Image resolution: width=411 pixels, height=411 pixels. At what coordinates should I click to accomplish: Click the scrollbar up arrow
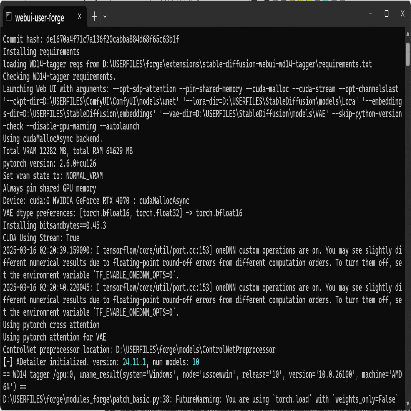(x=408, y=34)
